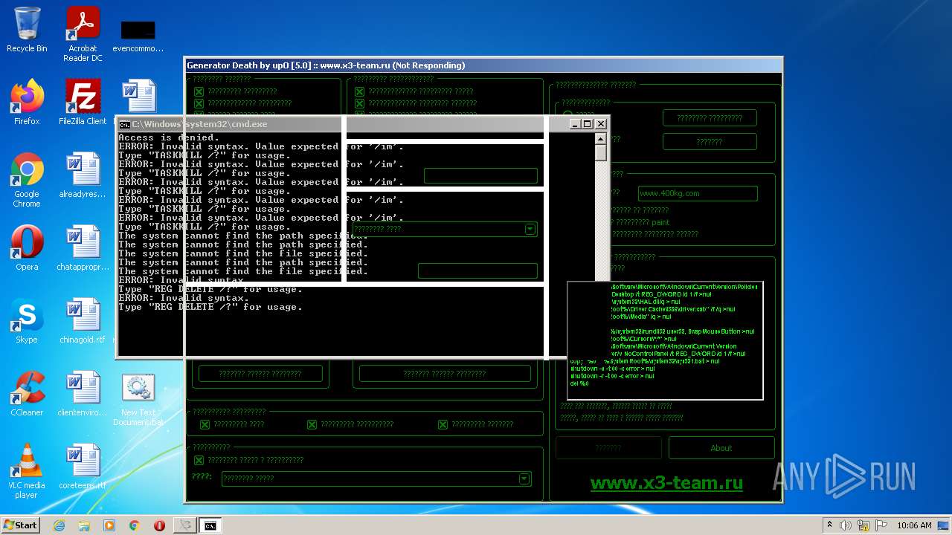Click the Opera icon in the taskbar
The width and height of the screenshot is (952, 535).
(159, 525)
